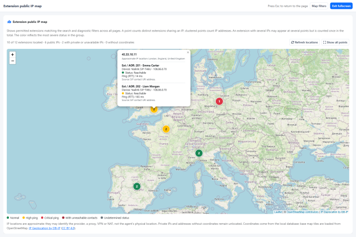Click the Normal green legend dot
Viewport: 356px width, 237px height.
pyautogui.click(x=8, y=218)
